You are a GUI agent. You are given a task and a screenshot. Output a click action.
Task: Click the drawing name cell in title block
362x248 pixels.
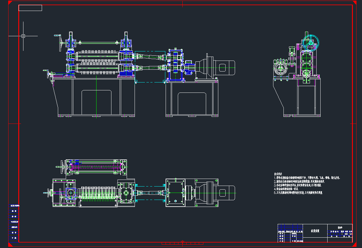(x=315, y=231)
